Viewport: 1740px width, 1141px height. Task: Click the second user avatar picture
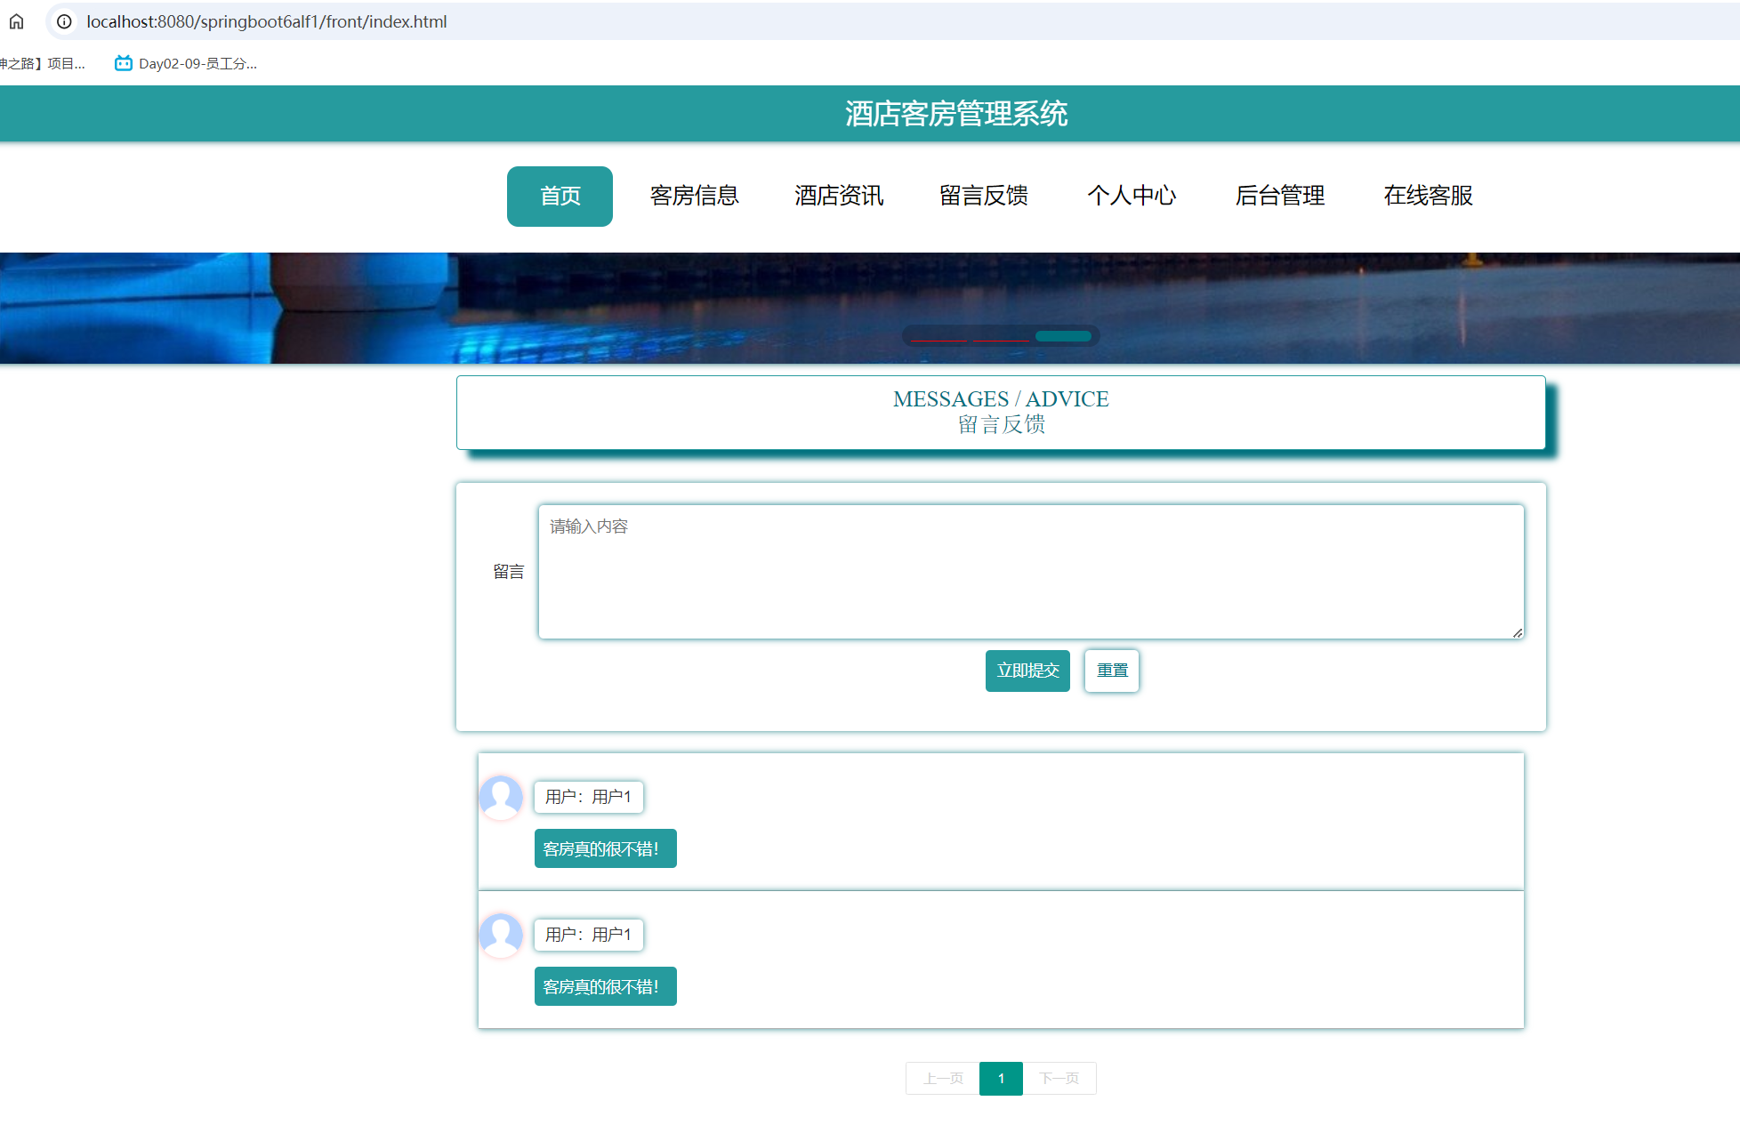pos(501,936)
